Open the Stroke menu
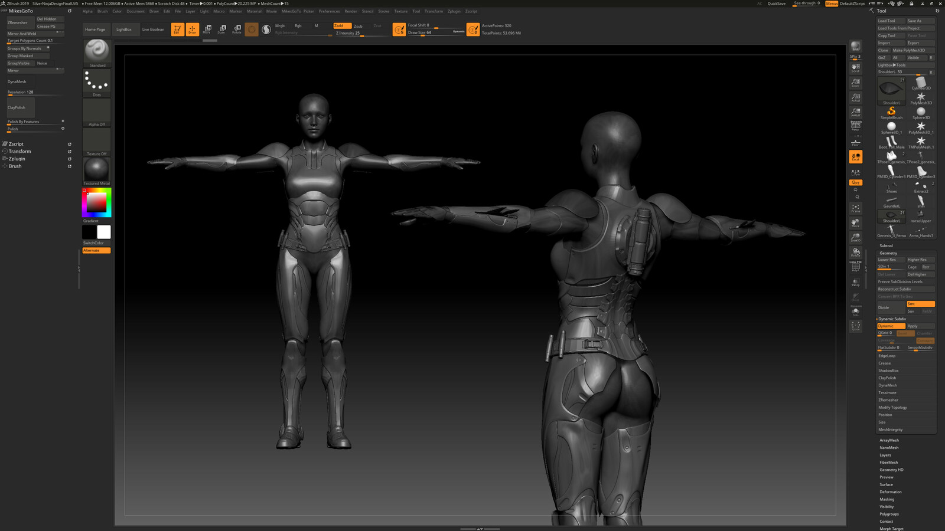 [x=383, y=11]
